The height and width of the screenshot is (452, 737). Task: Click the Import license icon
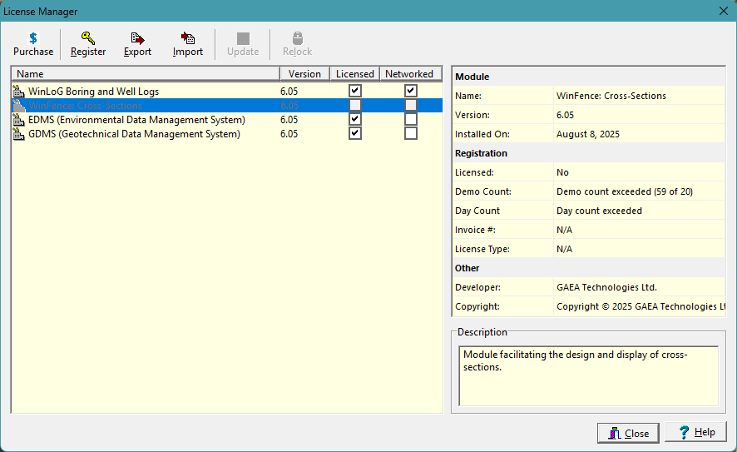pyautogui.click(x=187, y=38)
